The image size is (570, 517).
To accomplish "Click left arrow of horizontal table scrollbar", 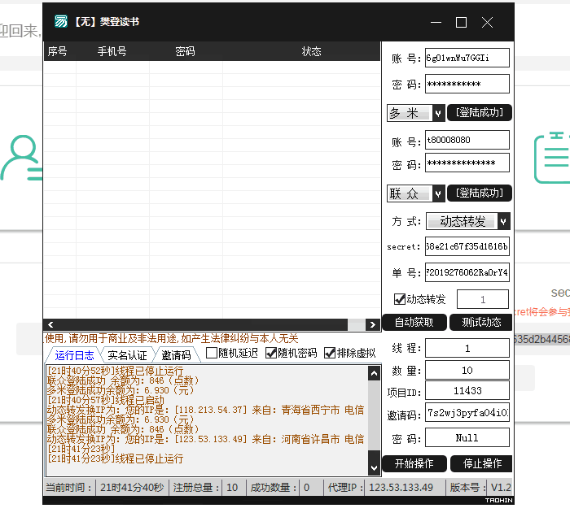I will 50,324.
